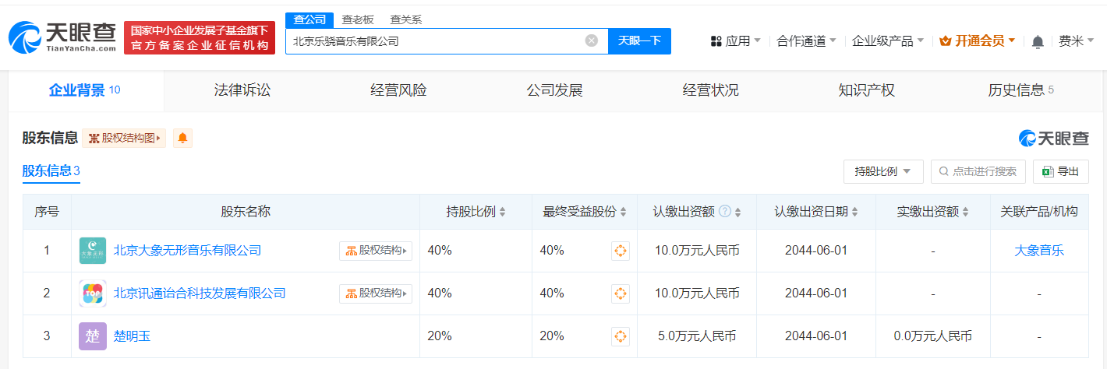Open the 股权结构图 button
Image resolution: width=1107 pixels, height=369 pixels.
point(124,138)
